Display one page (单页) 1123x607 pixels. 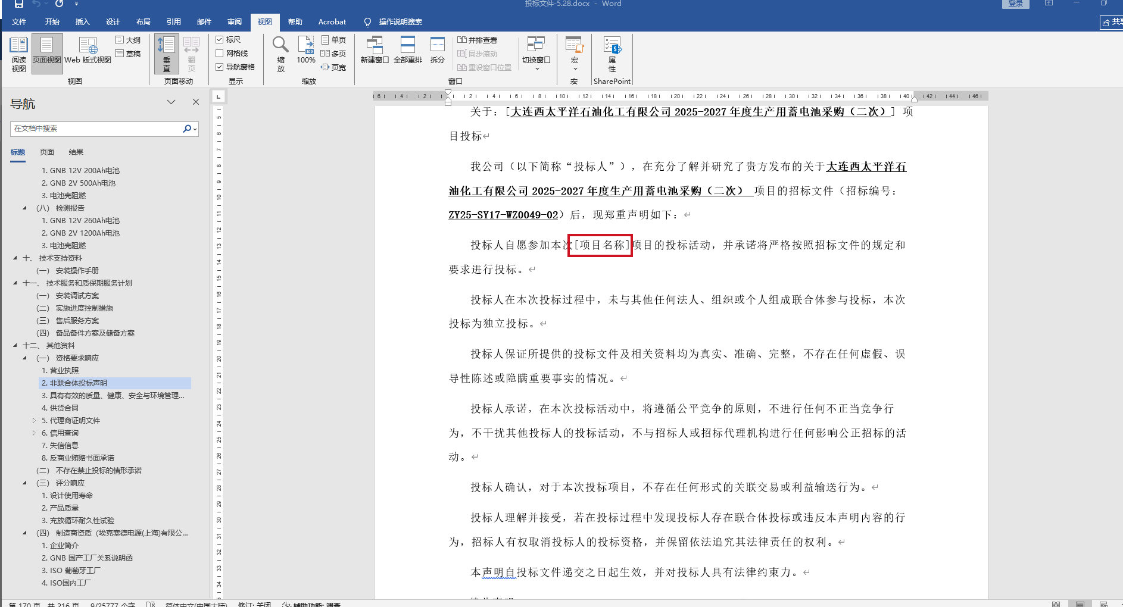[333, 40]
